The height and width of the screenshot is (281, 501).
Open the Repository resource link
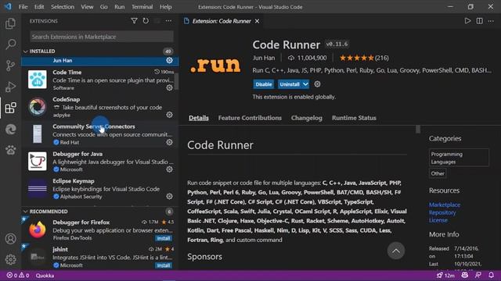coord(442,212)
